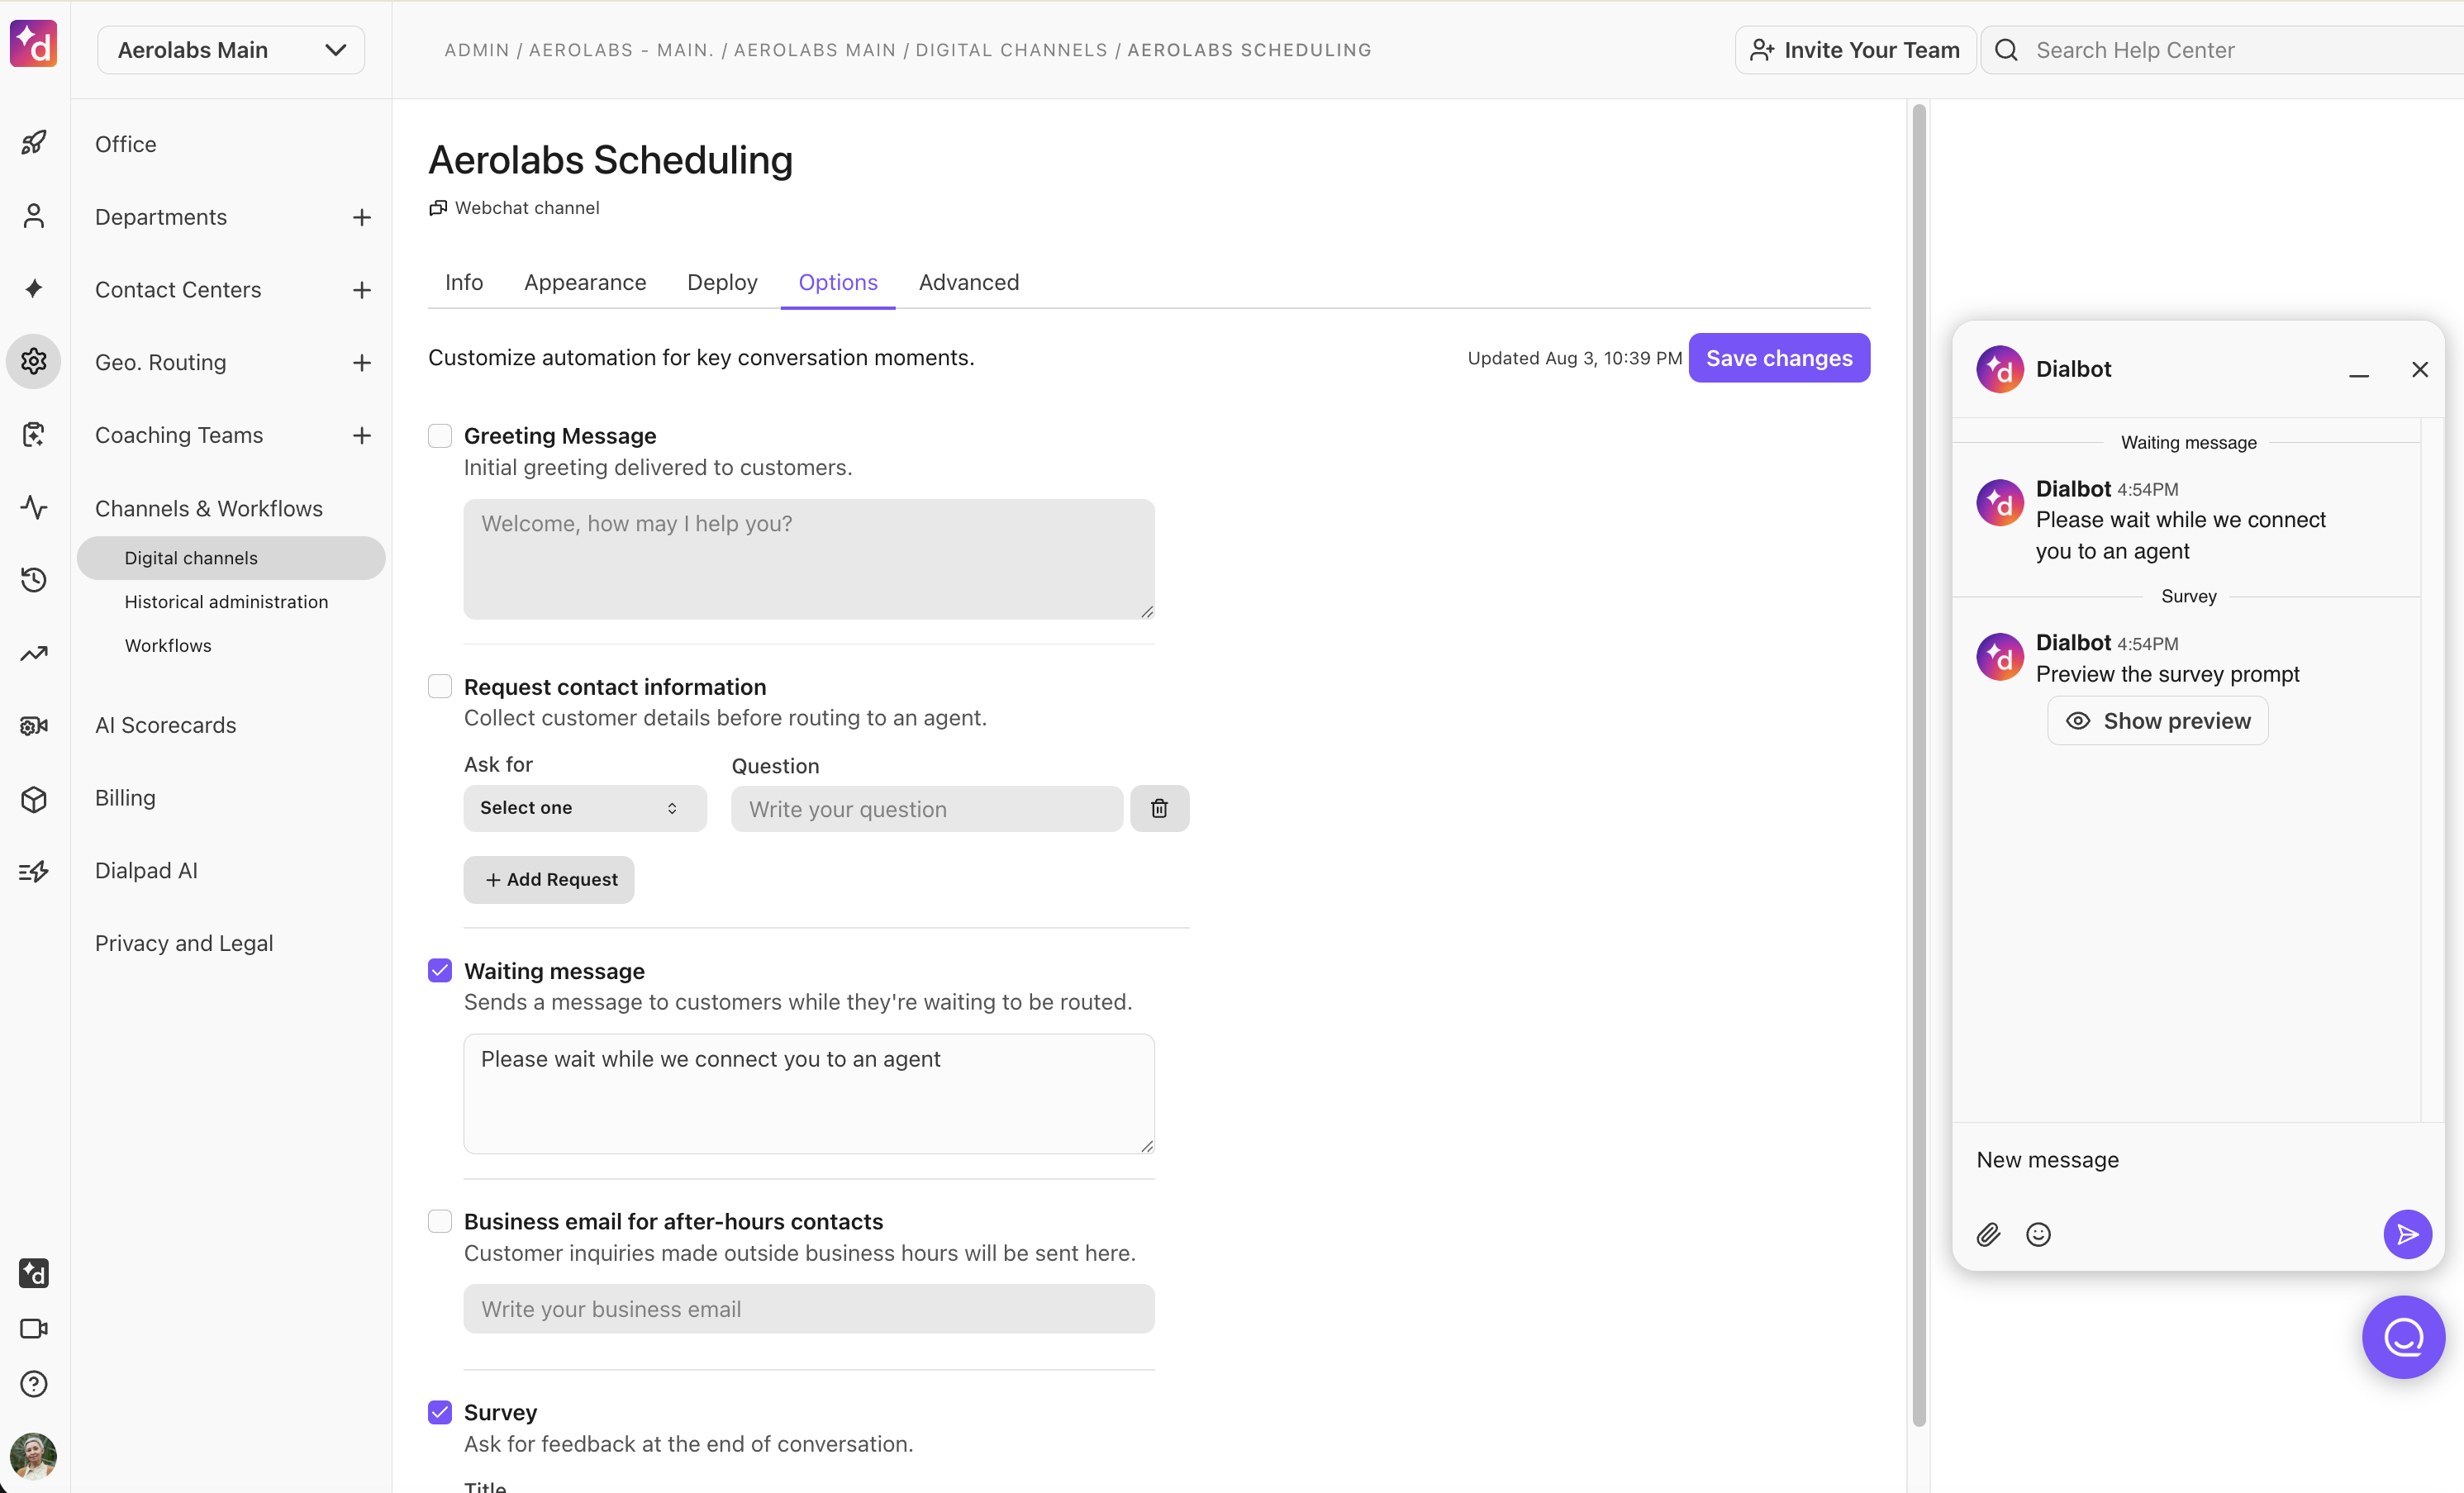The width and height of the screenshot is (2464, 1493).
Task: Open the emoji picker in Dialbot chat
Action: [x=2038, y=1234]
